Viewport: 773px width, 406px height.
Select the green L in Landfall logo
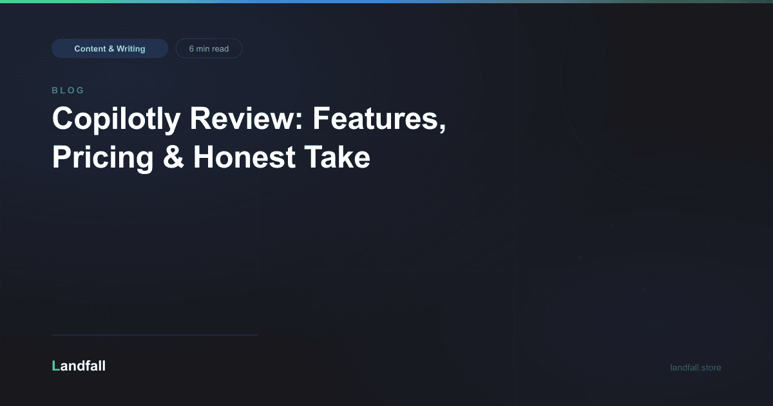[55, 365]
